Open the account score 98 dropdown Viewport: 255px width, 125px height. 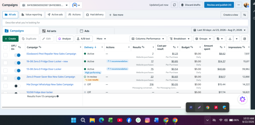point(76,5)
